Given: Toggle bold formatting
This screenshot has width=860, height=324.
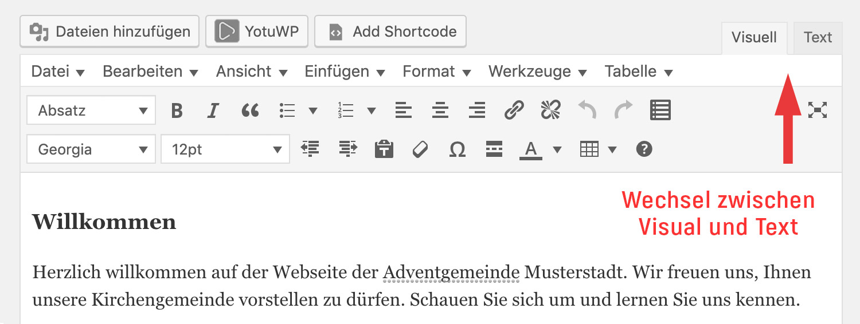Looking at the screenshot, I should pyautogui.click(x=177, y=110).
